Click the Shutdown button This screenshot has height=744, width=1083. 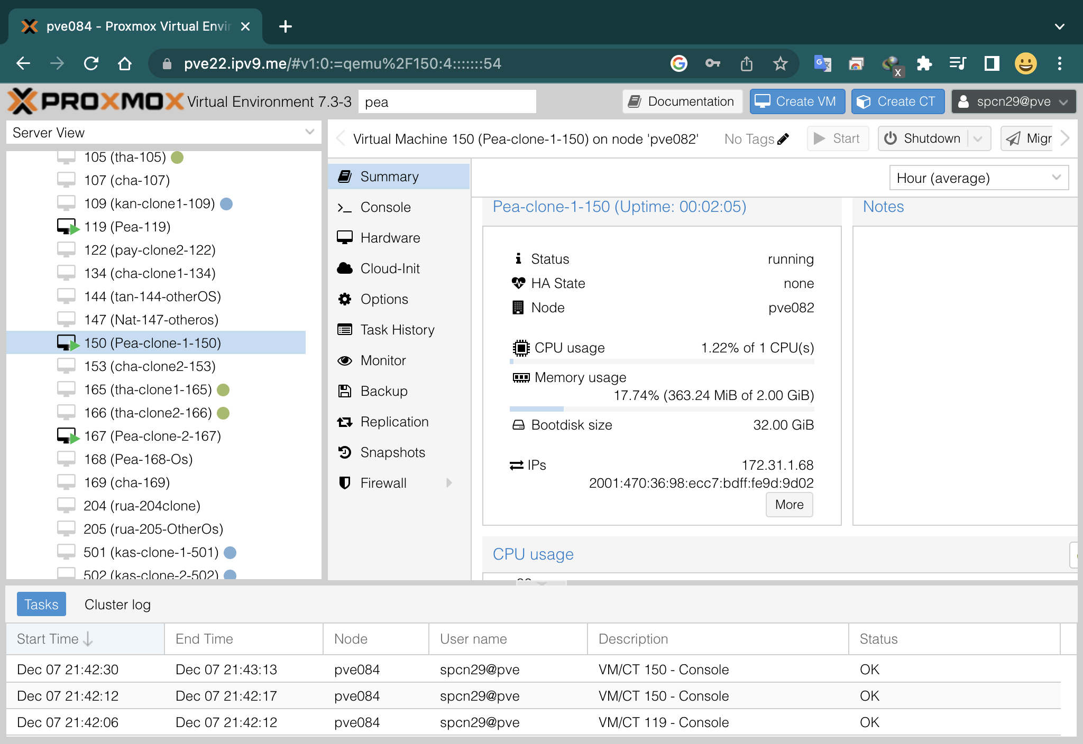(923, 138)
